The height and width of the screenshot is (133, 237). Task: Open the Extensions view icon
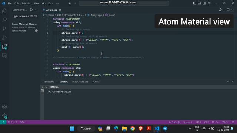(x=4, y=47)
